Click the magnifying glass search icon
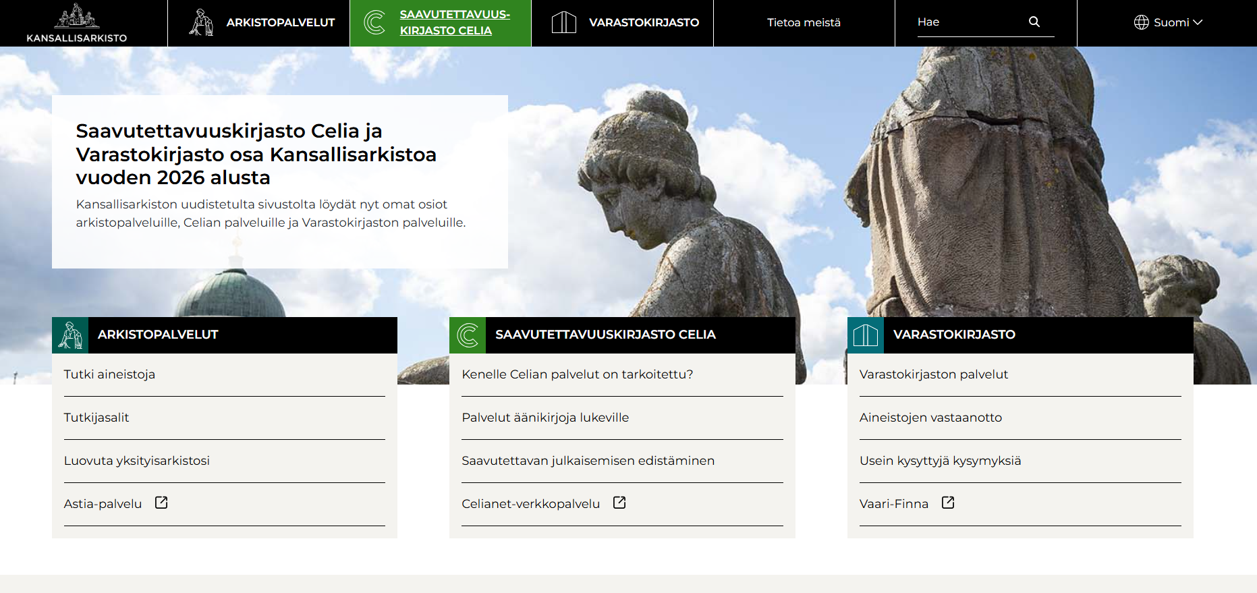This screenshot has height=593, width=1257. coord(1034,22)
